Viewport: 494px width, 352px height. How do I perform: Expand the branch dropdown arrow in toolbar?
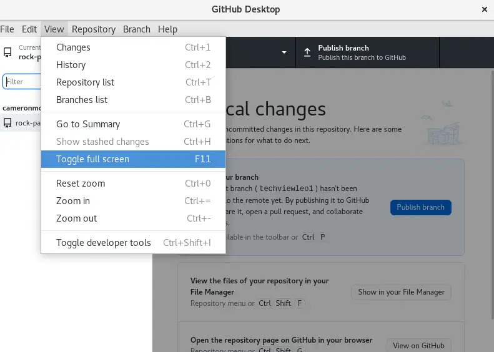pyautogui.click(x=284, y=52)
